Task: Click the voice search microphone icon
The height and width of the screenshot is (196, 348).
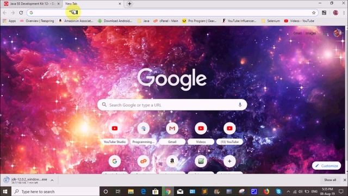Action: (240, 105)
